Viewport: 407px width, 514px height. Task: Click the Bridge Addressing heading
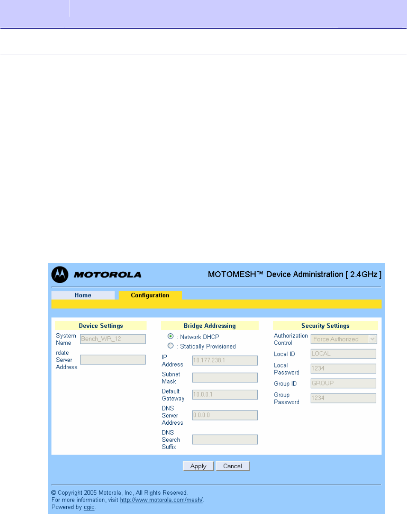click(209, 326)
